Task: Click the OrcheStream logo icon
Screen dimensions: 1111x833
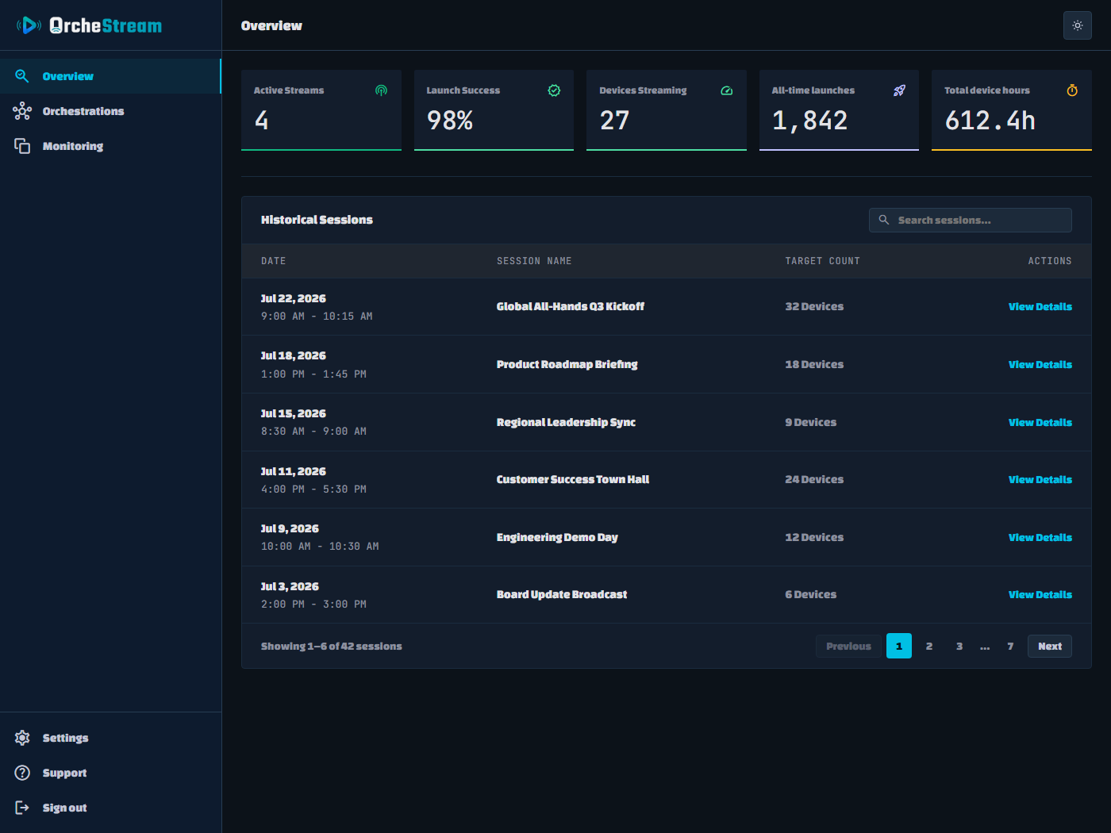Action: (29, 25)
